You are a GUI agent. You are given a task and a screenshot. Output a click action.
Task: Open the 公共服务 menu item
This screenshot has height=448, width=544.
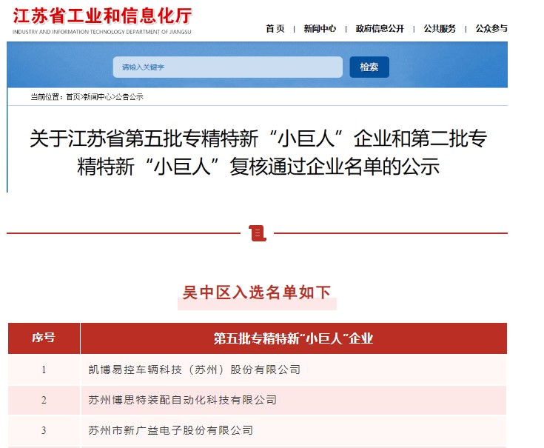coord(439,28)
